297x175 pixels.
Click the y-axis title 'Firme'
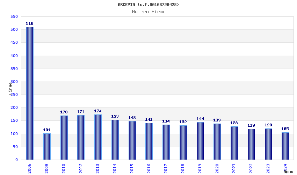[10, 89]
